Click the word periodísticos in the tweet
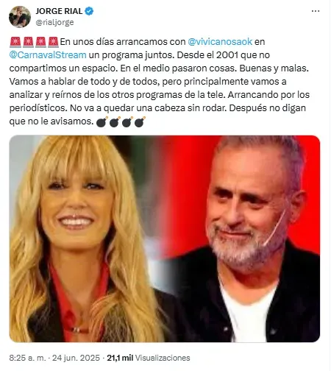 click(x=37, y=108)
